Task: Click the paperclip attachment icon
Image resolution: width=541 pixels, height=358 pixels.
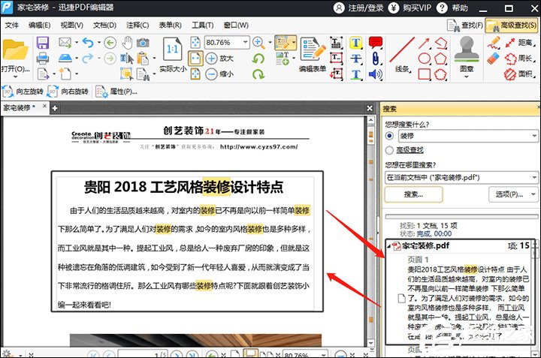Action: (x=375, y=59)
